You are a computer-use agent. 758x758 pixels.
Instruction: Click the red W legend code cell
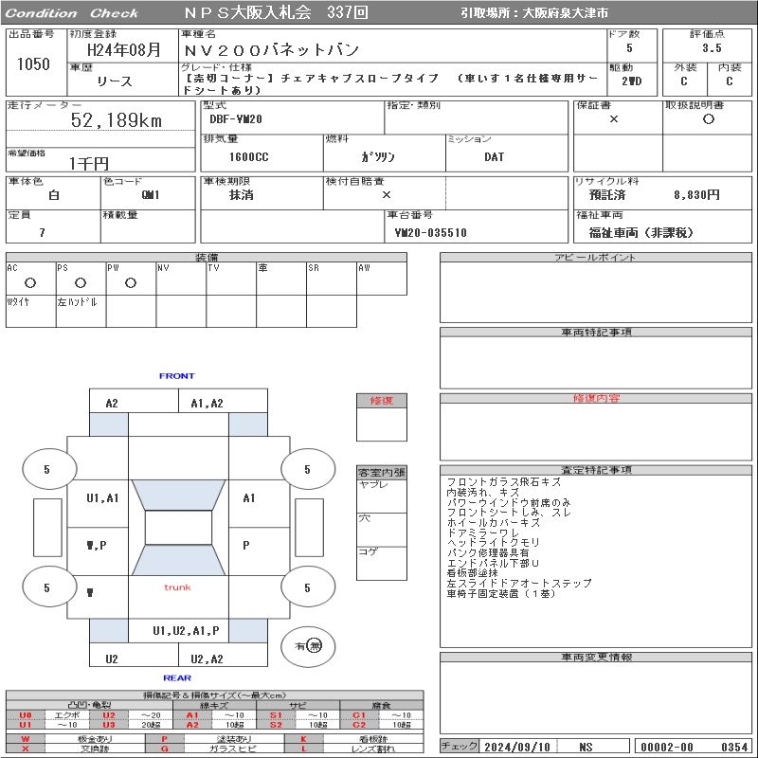26,738
